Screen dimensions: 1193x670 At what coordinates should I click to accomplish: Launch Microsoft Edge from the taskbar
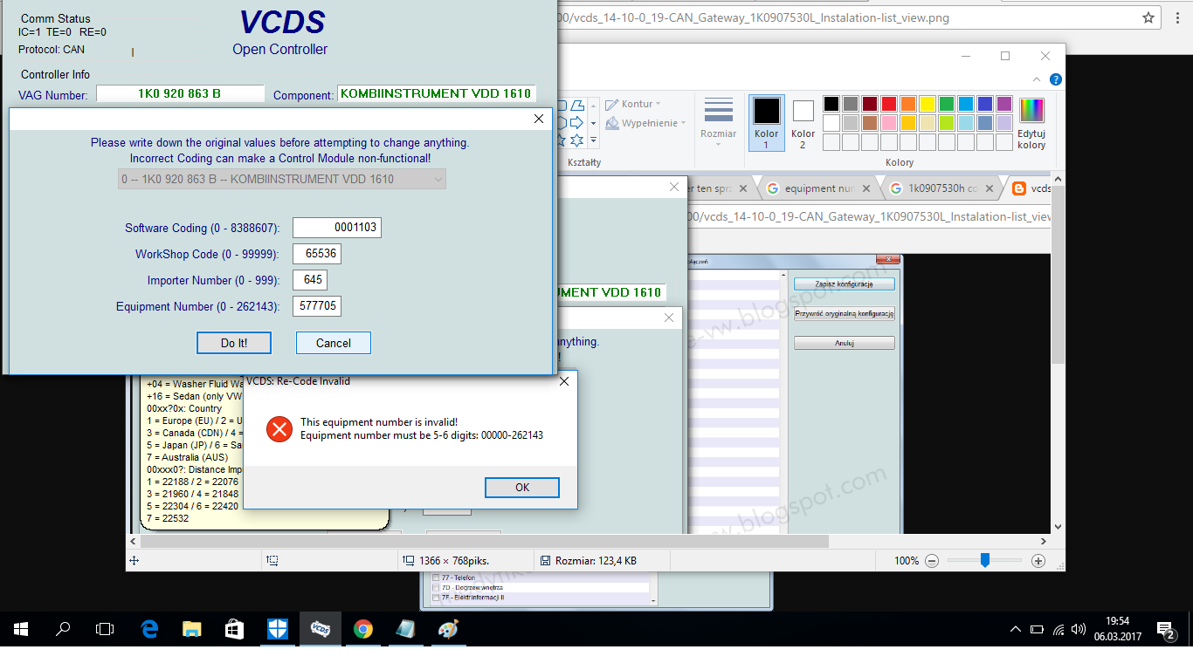click(149, 629)
